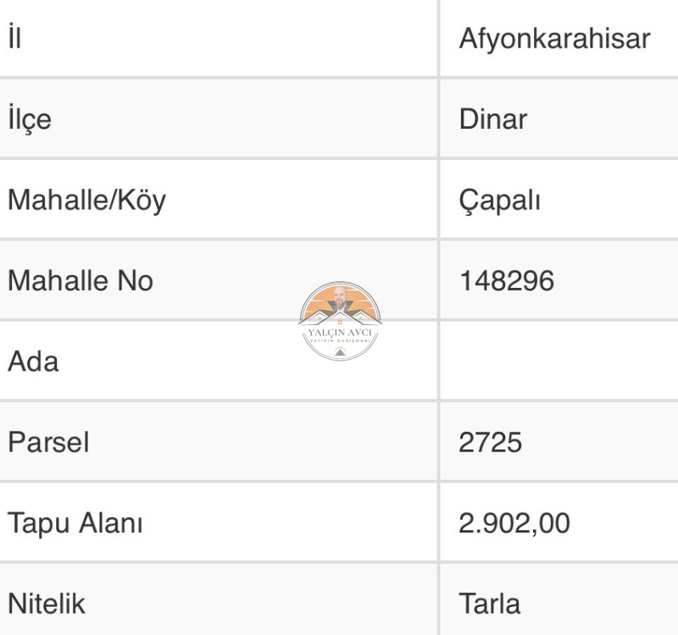Image resolution: width=678 pixels, height=635 pixels.
Task: Click the Nitelik row label
Action: coord(47,604)
